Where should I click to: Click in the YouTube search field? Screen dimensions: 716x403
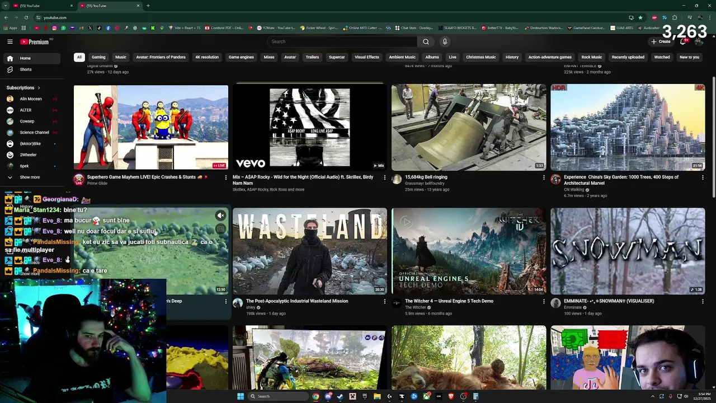[x=342, y=41]
